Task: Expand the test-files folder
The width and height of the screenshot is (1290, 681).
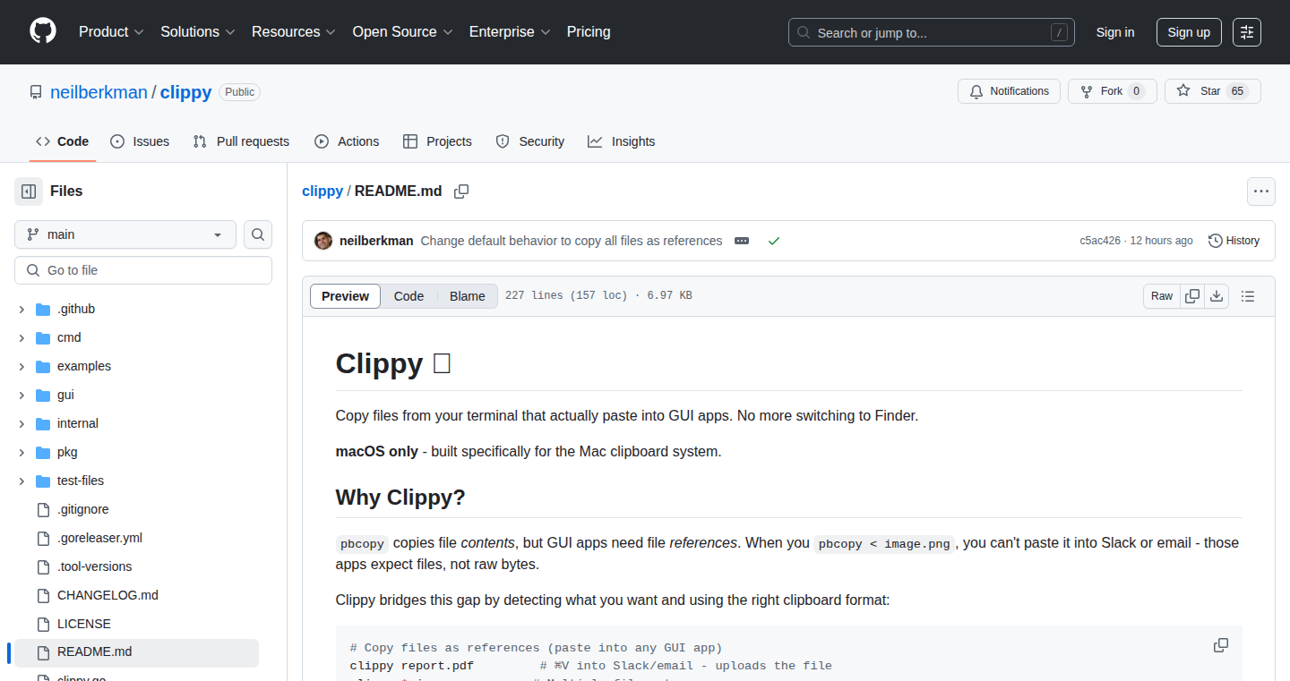Action: pyautogui.click(x=21, y=481)
